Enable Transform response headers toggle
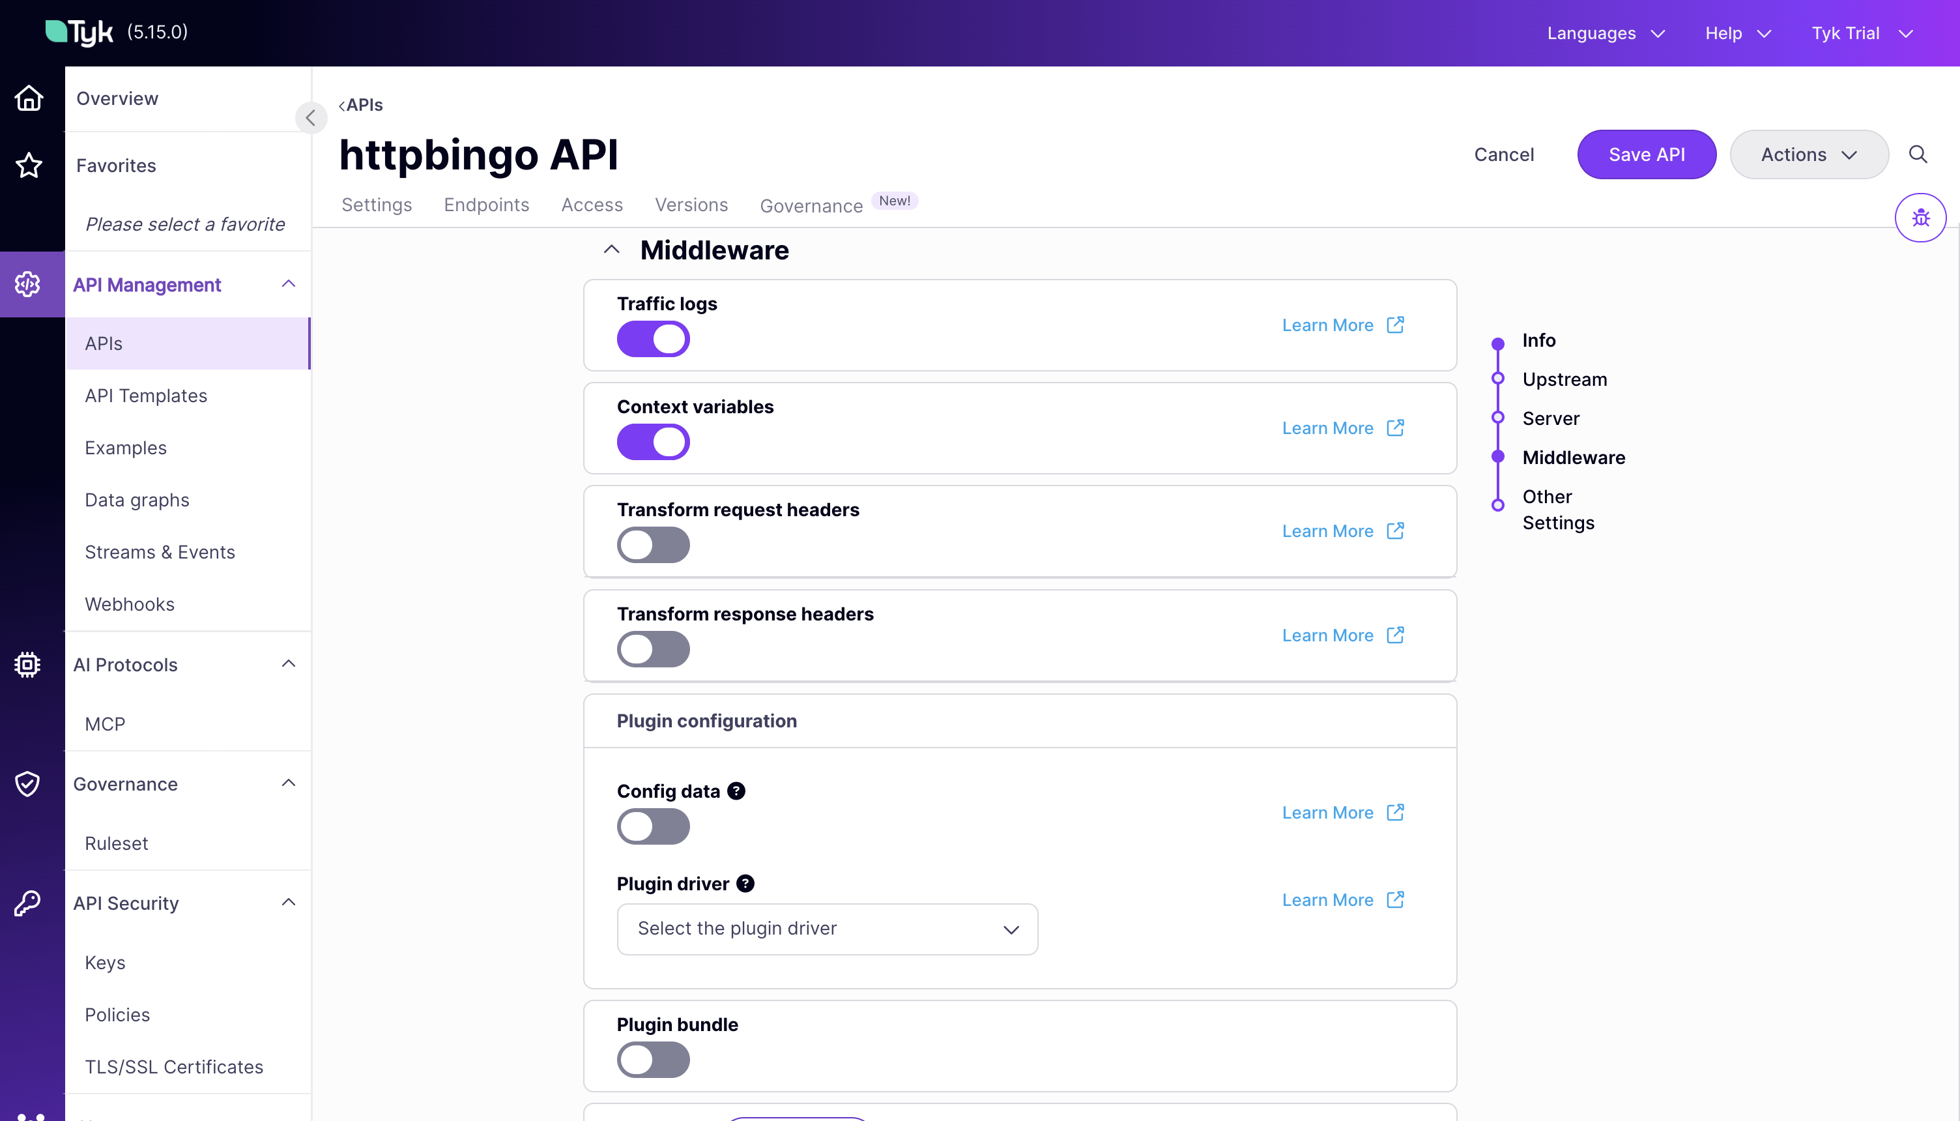1960x1121 pixels. pos(652,649)
